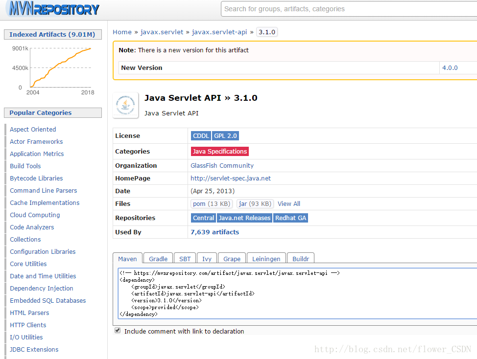Switch to the Maven tab

click(x=127, y=258)
